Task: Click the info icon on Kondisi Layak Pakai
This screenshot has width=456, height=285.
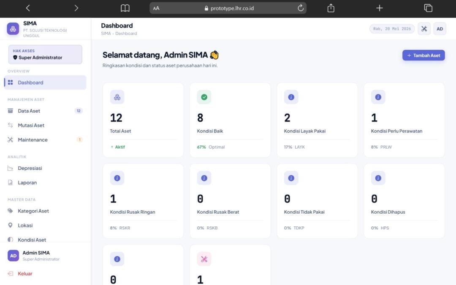Action: point(291,97)
